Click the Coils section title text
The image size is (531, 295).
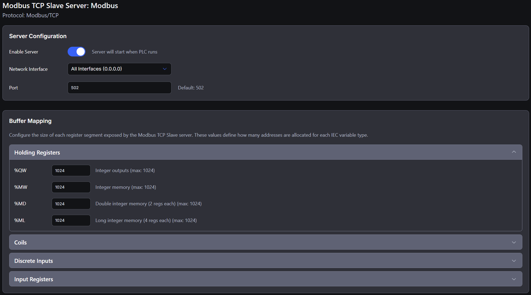point(21,242)
